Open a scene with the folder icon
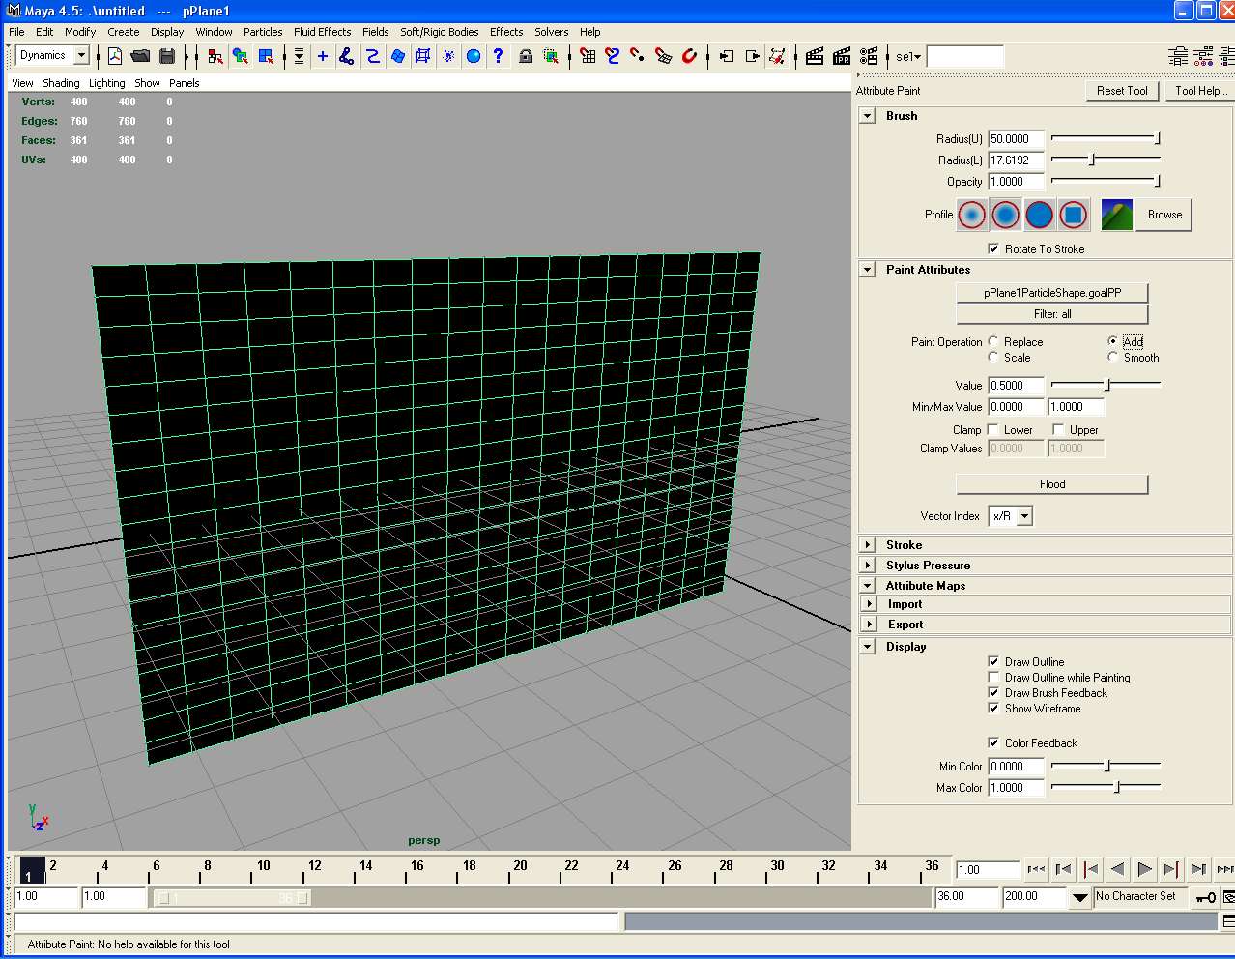 (140, 56)
